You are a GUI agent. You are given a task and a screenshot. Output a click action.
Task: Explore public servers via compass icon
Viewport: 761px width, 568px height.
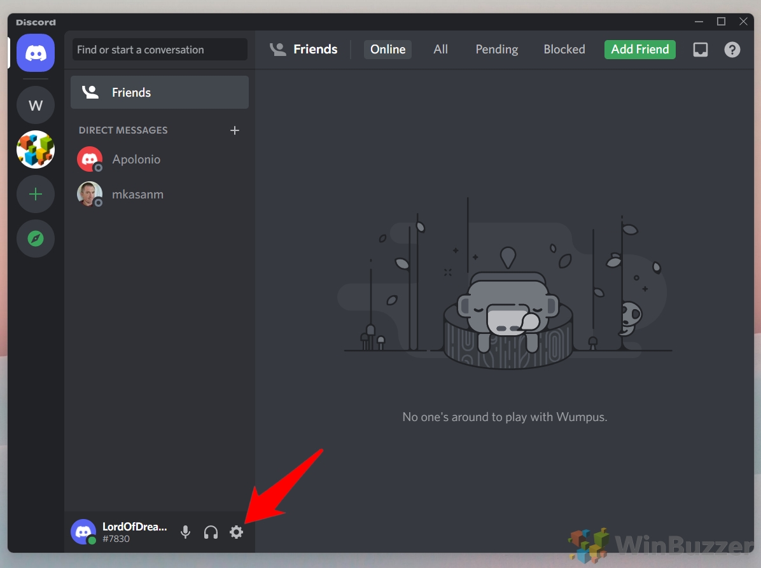click(36, 239)
